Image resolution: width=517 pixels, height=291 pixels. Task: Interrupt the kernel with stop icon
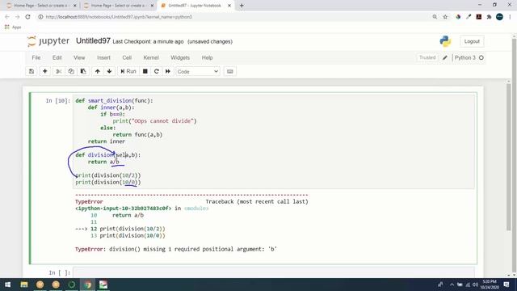[145, 71]
